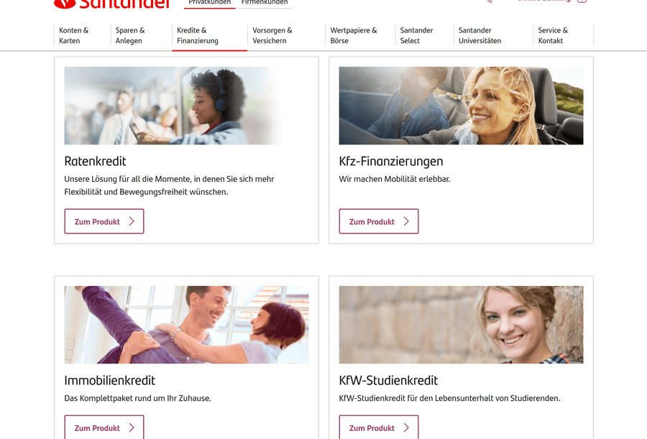Click the arrow icon in Immobilienkredit's Zum Produkt button
The height and width of the screenshot is (439, 647).
coord(132,428)
